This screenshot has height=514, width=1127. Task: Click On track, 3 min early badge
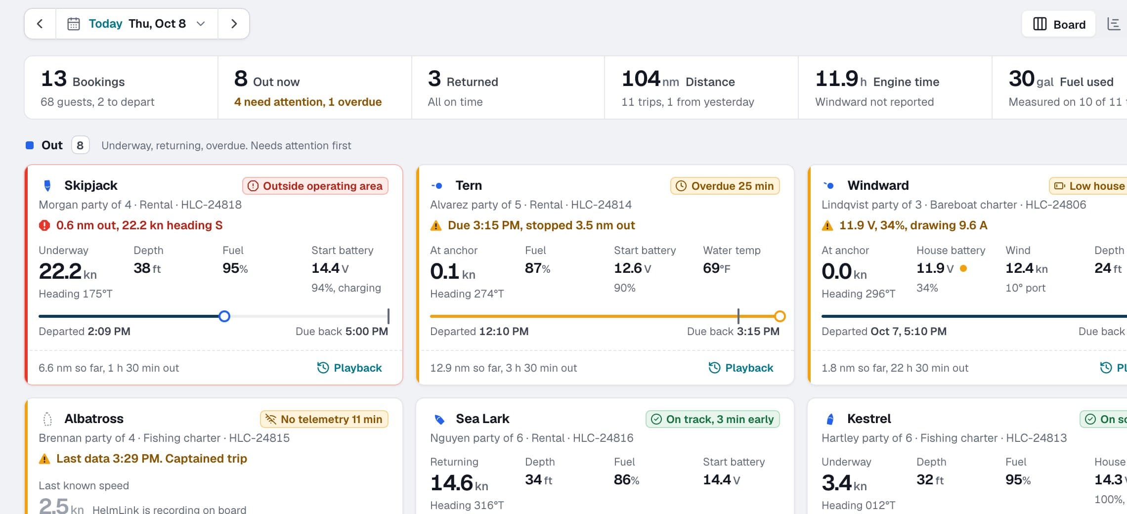point(713,419)
